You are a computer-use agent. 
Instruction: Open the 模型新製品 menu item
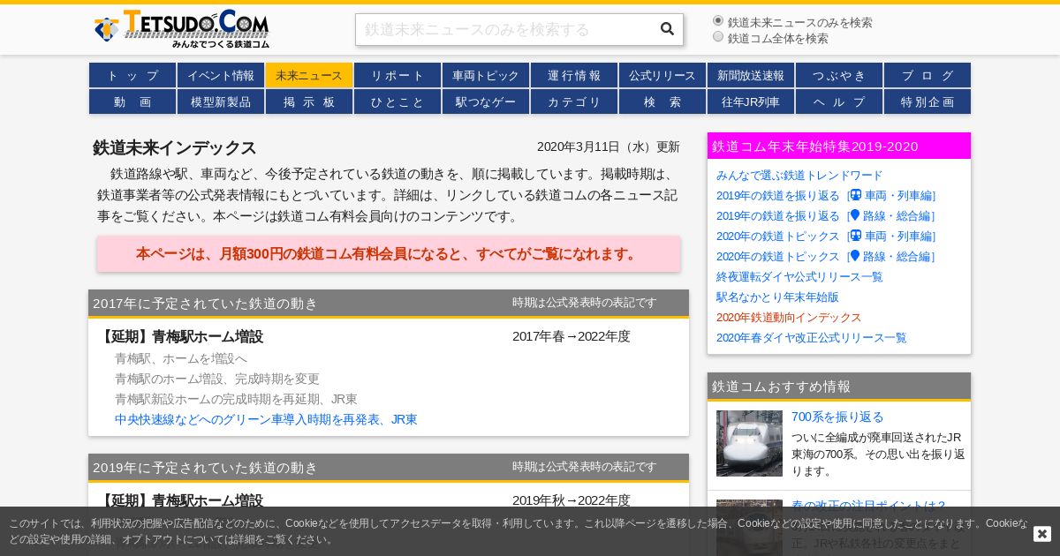[x=221, y=101]
